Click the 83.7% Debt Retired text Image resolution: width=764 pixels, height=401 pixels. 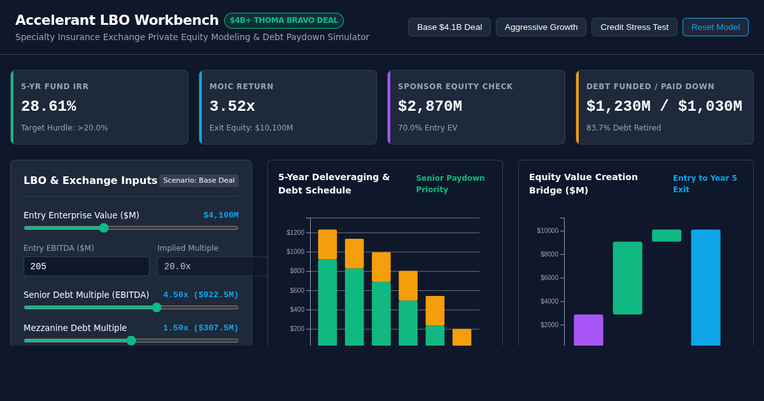(624, 128)
